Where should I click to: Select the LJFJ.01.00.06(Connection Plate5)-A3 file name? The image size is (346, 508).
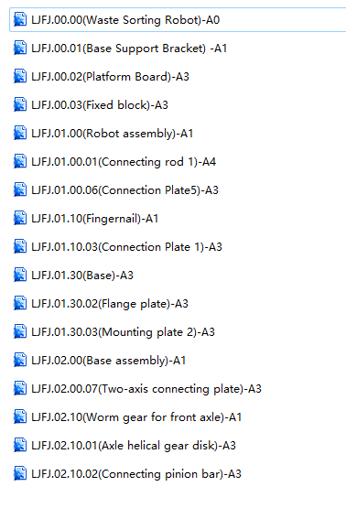click(124, 190)
